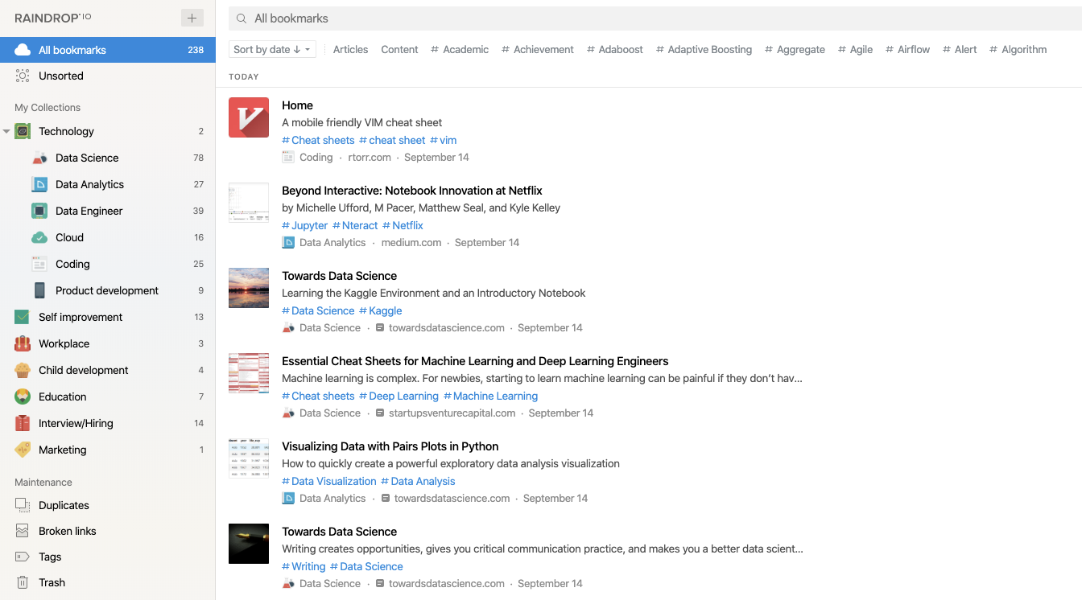Filter by the Agile tag
The width and height of the screenshot is (1082, 600).
click(x=856, y=49)
